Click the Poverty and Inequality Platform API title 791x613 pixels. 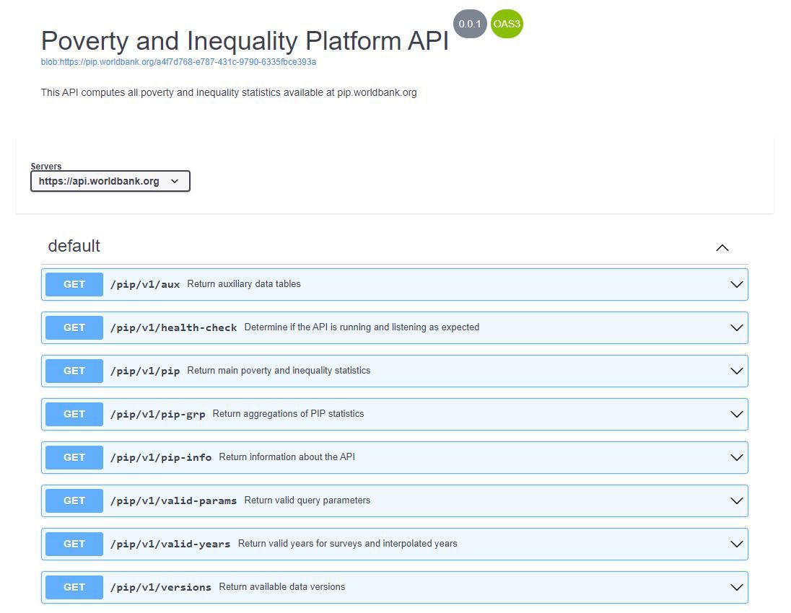point(245,41)
